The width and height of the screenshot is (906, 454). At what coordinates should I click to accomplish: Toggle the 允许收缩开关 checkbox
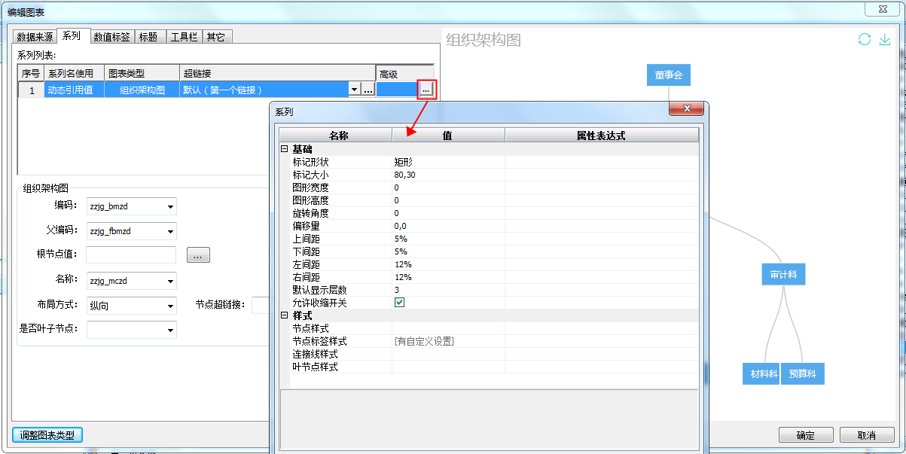(x=400, y=303)
